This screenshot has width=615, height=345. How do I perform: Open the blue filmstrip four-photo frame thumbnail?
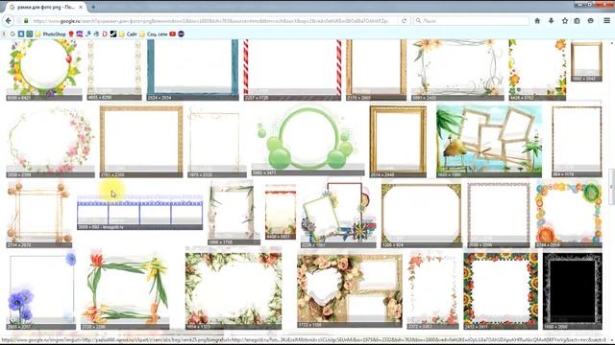tap(139, 212)
